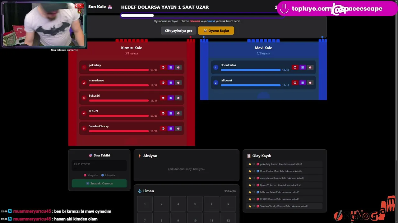Image resolution: width=398 pixels, height=223 pixels.
Task: Click the Sıradaki Oyuncu button
Action: point(99,183)
